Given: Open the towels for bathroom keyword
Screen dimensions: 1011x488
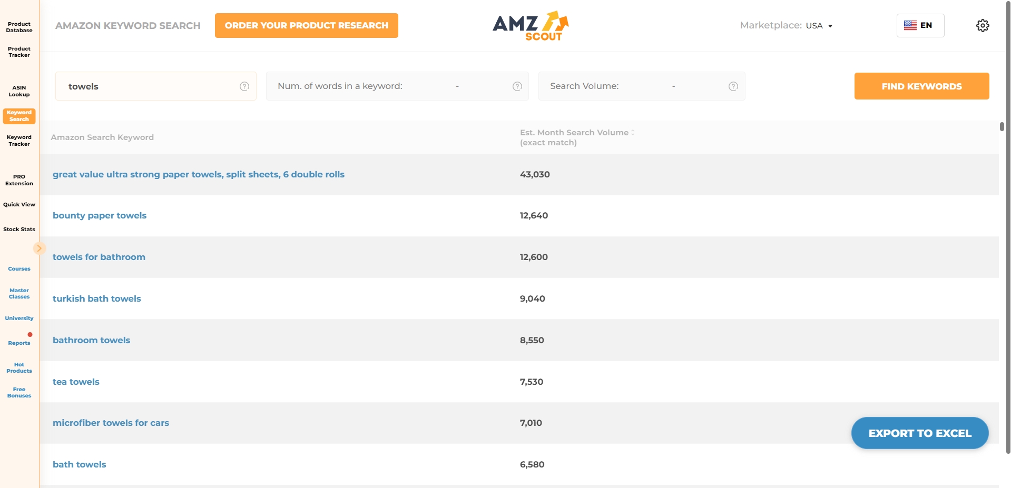Looking at the screenshot, I should tap(99, 257).
